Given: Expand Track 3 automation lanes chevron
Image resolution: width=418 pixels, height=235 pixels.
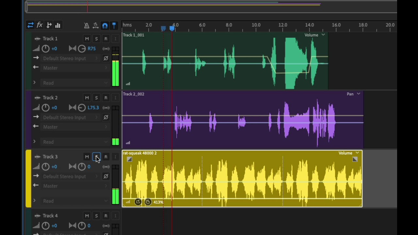Looking at the screenshot, I should point(34,201).
